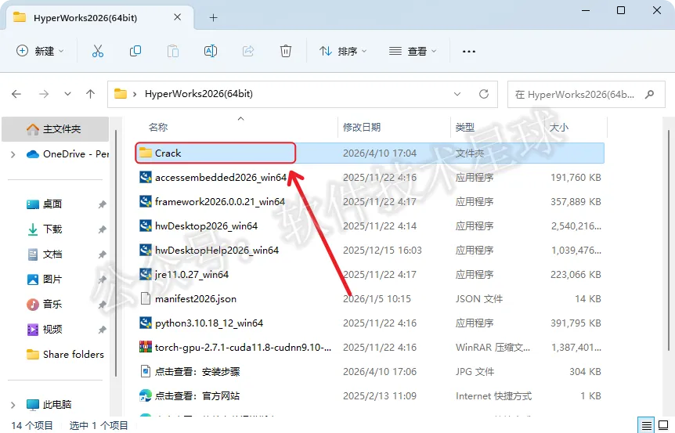The height and width of the screenshot is (433, 675).
Task: Switch to large thumbnails view icon
Action: click(663, 426)
